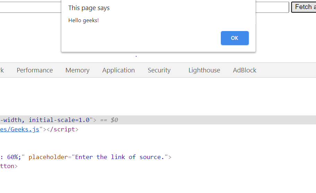Open the Geeks.js script link
This screenshot has height=193, width=316.
(19, 129)
